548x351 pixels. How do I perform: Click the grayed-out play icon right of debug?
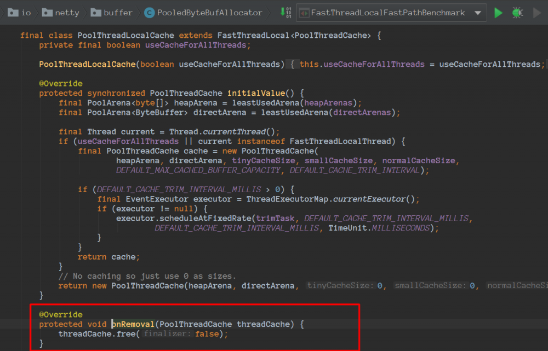[536, 13]
